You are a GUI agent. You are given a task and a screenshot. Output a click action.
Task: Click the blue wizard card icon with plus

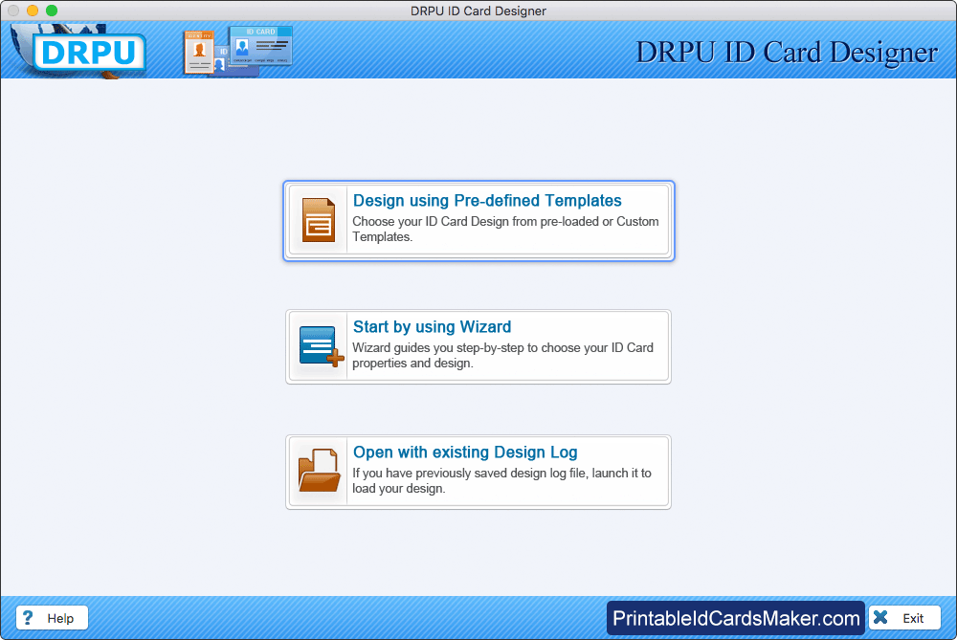click(321, 346)
